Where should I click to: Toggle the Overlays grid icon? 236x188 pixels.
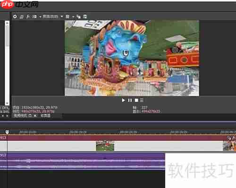pyautogui.click(x=67, y=16)
